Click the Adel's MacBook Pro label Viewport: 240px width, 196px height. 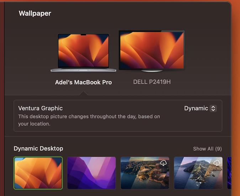pyautogui.click(x=83, y=82)
